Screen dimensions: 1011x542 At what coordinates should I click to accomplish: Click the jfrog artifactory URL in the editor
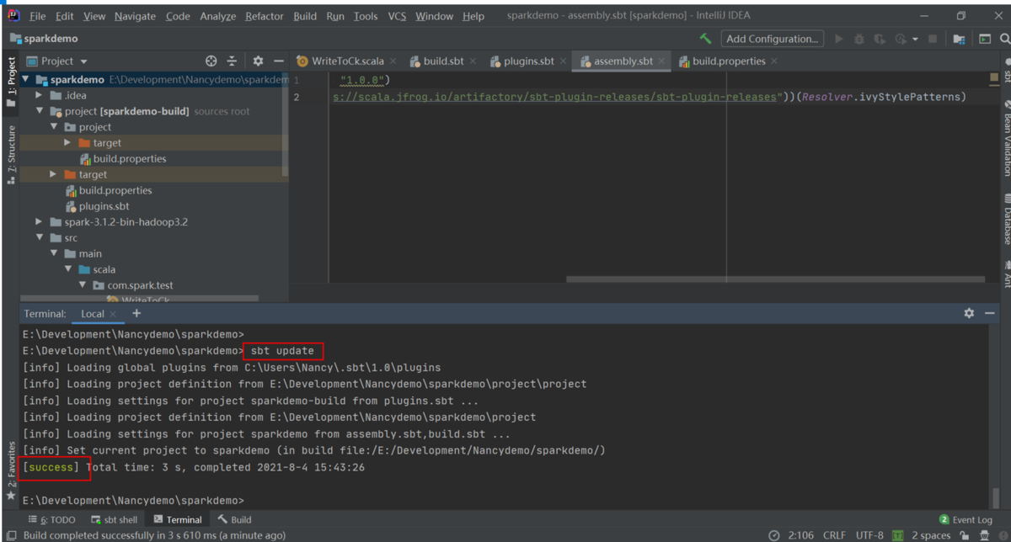554,97
